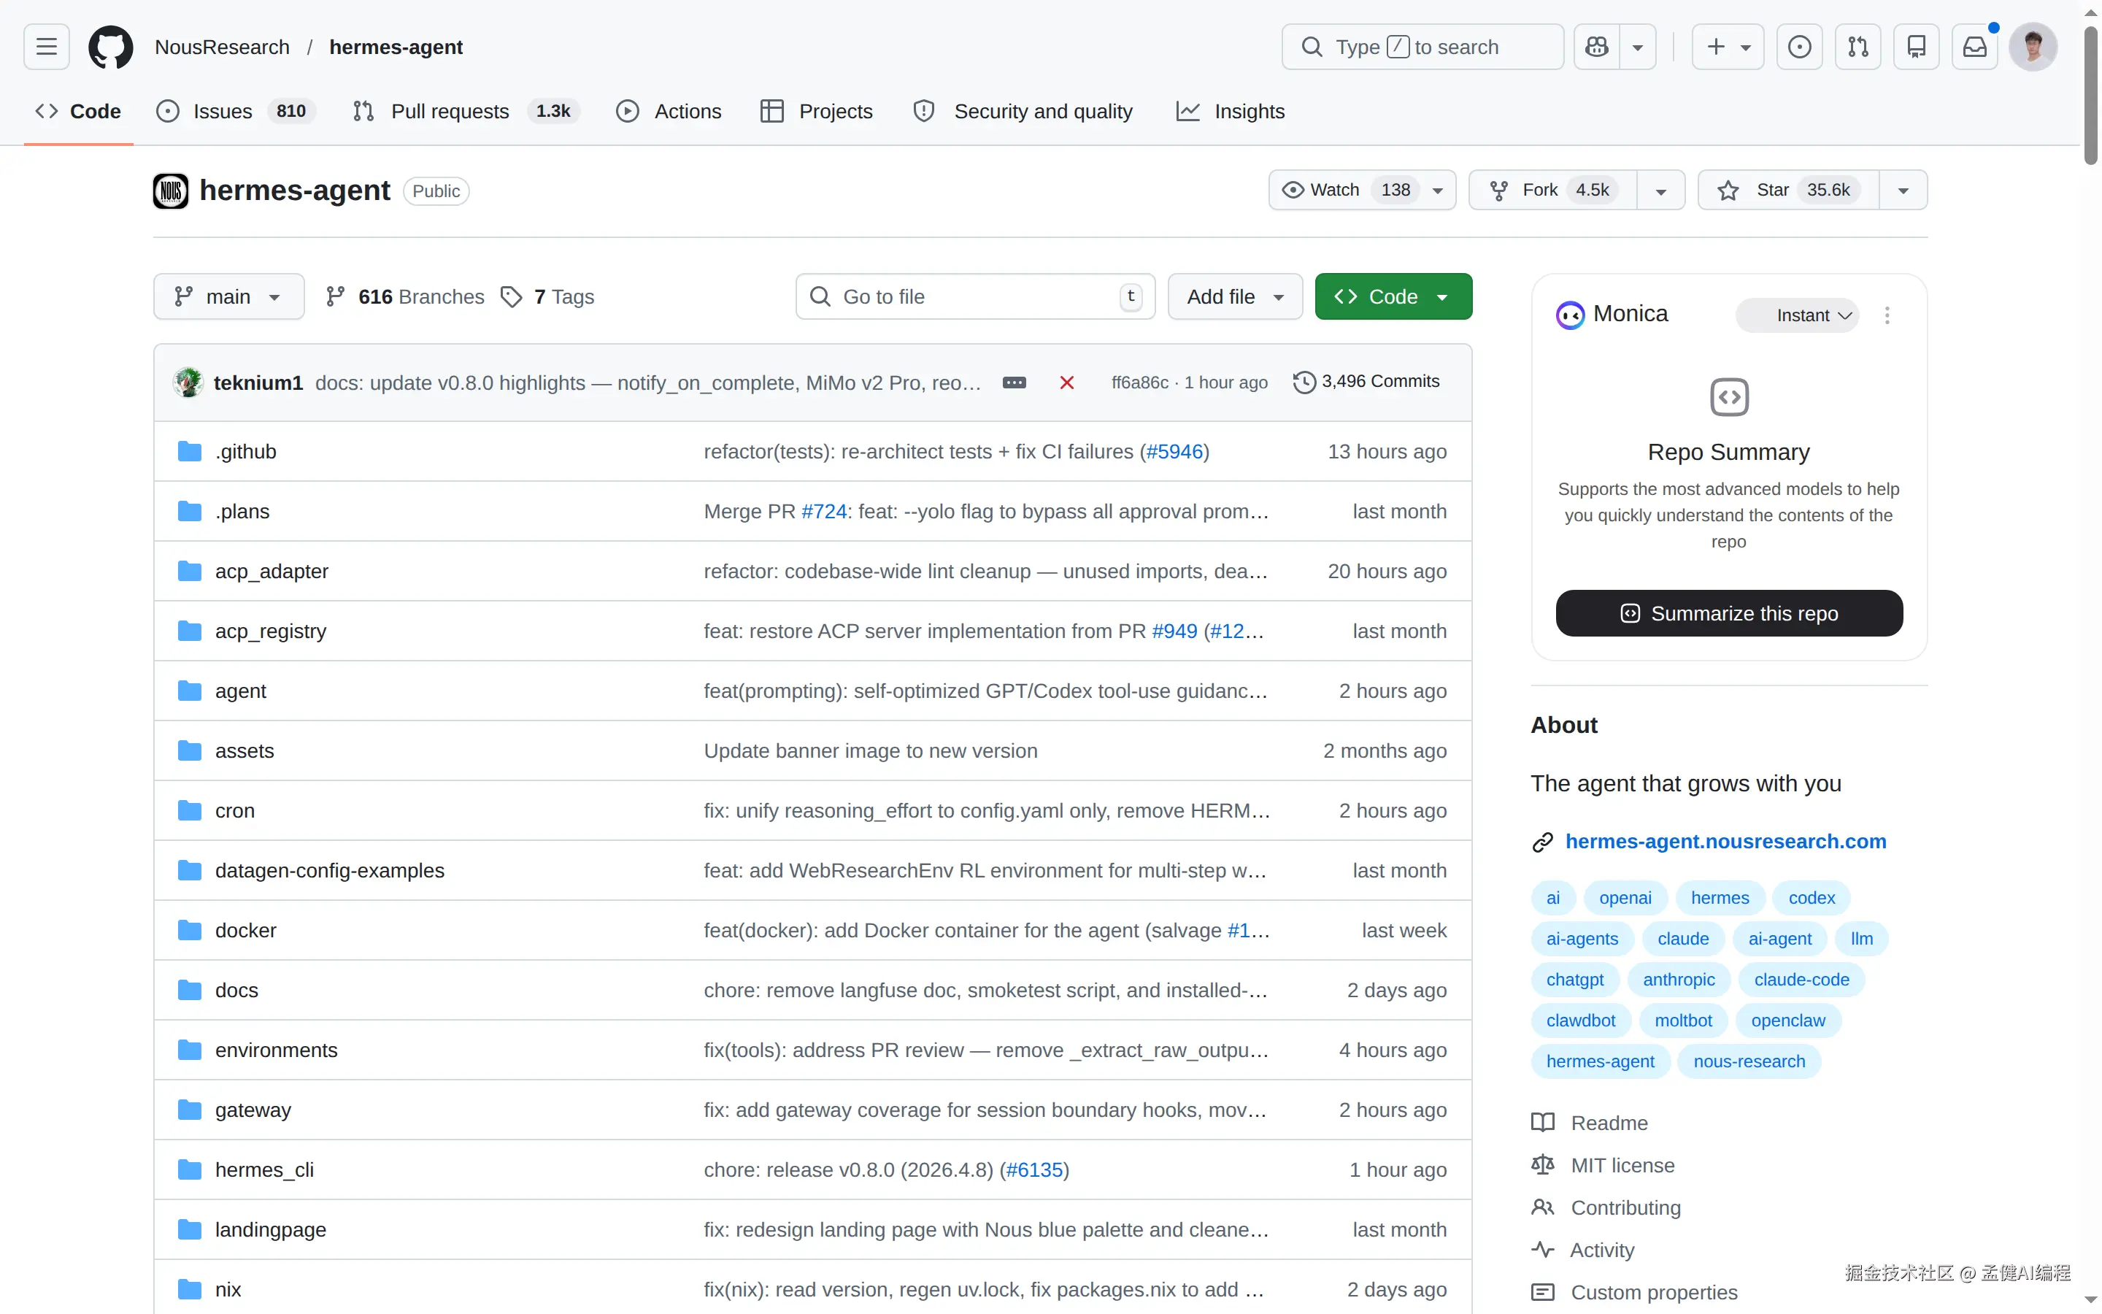Expand the truncated commit message ellipsis

coord(1015,383)
